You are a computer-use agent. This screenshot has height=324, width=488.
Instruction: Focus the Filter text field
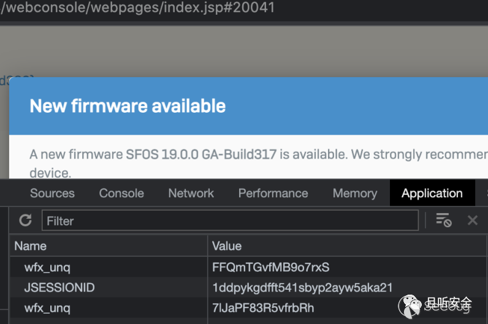coord(230,220)
